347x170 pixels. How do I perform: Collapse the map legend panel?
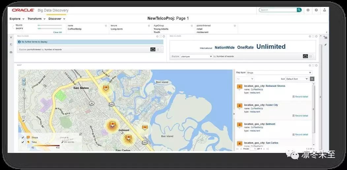[80, 134]
